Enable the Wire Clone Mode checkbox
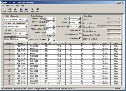The width and height of the screenshot is (126, 91). [80, 34]
